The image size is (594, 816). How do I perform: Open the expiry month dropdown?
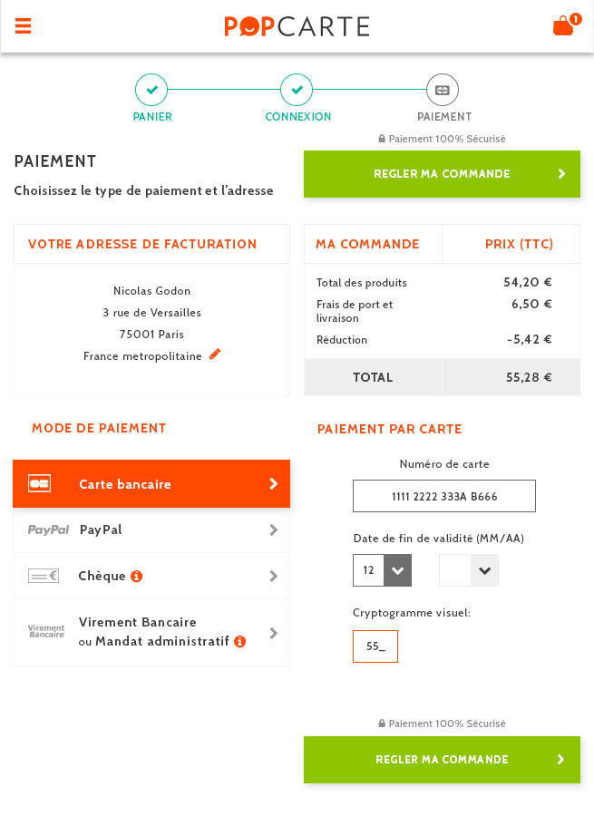(x=382, y=570)
